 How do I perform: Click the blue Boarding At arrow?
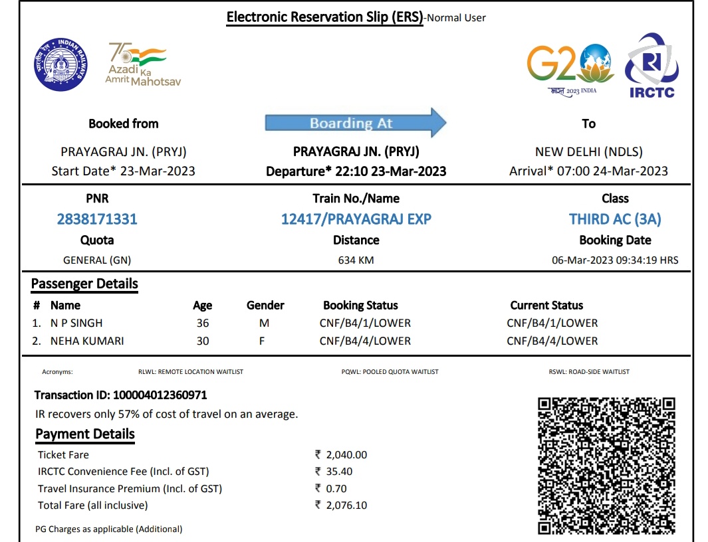[356, 123]
